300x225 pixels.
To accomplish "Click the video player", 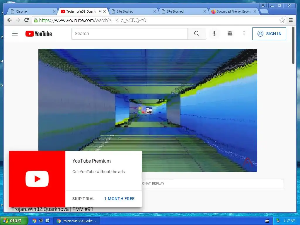I will coord(148,110).
